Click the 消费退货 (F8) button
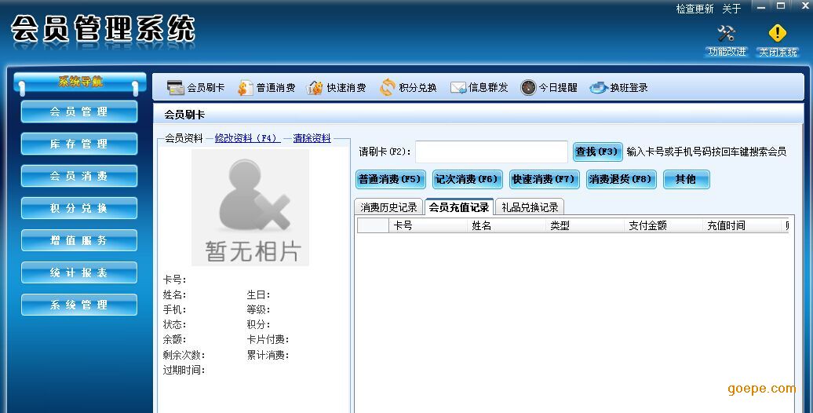 [x=621, y=179]
